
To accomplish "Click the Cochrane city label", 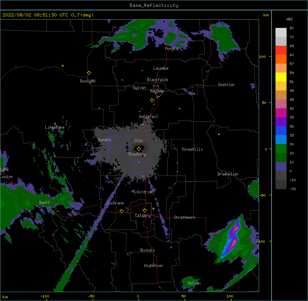I will click(x=115, y=203).
